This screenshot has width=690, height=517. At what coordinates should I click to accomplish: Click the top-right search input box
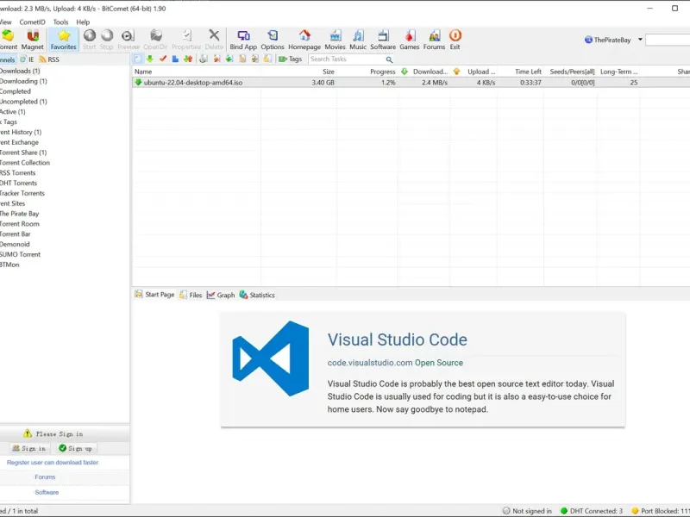[668, 40]
